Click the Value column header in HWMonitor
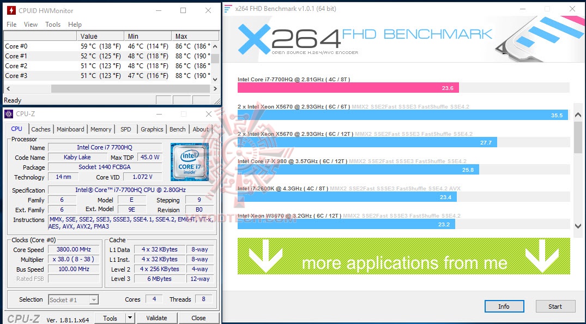 point(100,37)
